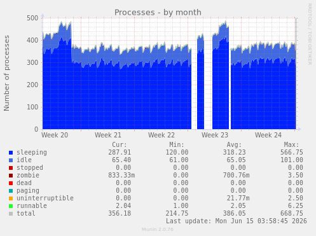Click the 400 y-axis tick label

coord(32,40)
